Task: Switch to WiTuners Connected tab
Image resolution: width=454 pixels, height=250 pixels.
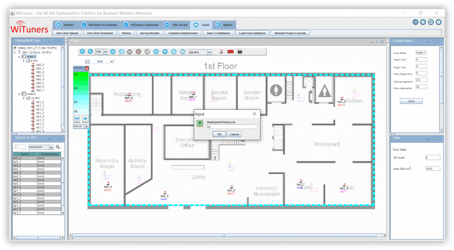Action: (141, 25)
